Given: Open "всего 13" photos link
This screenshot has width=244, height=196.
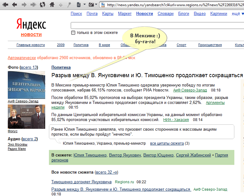Looking at the screenshot, I should [29, 68].
